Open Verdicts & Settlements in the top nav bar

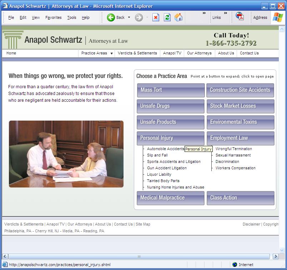coord(137,53)
